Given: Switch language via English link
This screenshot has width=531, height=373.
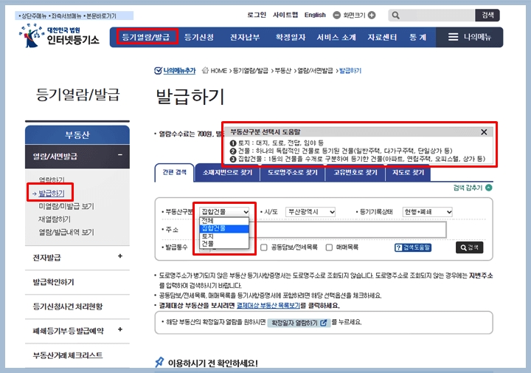Looking at the screenshot, I should 315,15.
